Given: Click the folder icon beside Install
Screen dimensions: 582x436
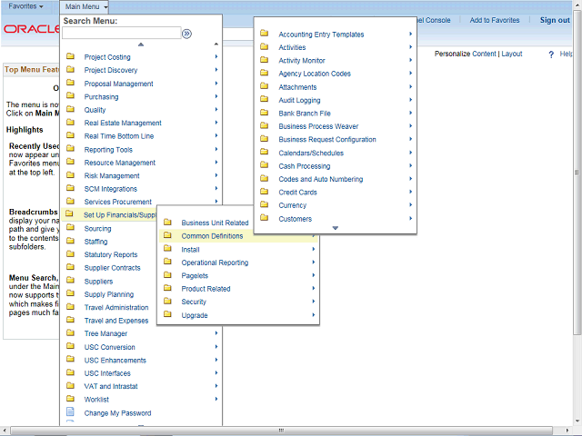Looking at the screenshot, I should tap(167, 248).
